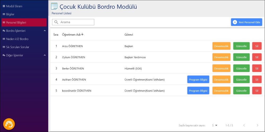Sort by Öğretmen Adı column header
The height and width of the screenshot is (132, 265).
click(x=71, y=35)
